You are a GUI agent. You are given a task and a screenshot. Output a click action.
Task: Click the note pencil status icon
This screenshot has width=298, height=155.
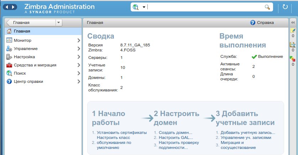coord(293,30)
